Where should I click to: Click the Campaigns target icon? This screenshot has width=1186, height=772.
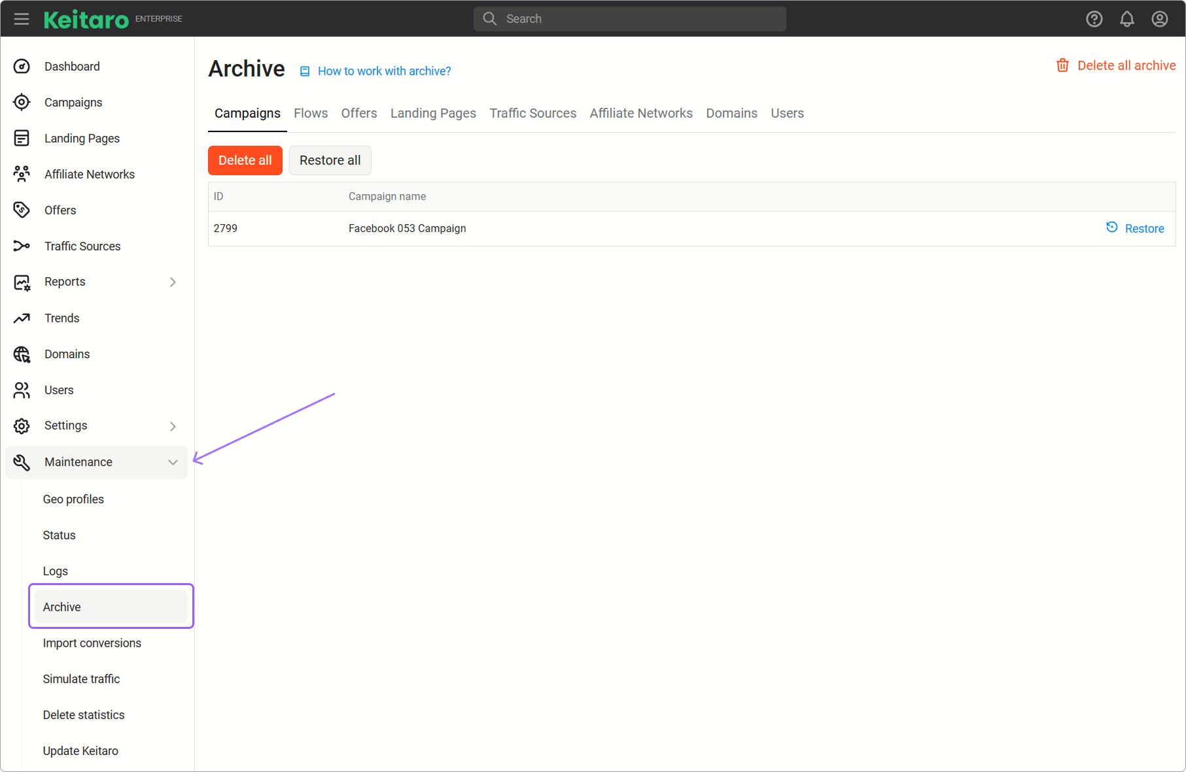pyautogui.click(x=22, y=103)
